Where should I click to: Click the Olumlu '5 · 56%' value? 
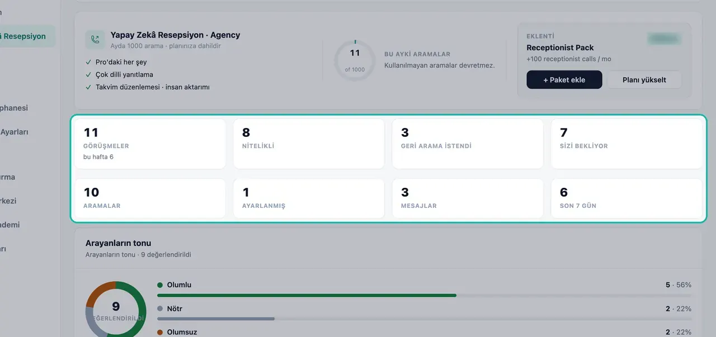tap(679, 285)
